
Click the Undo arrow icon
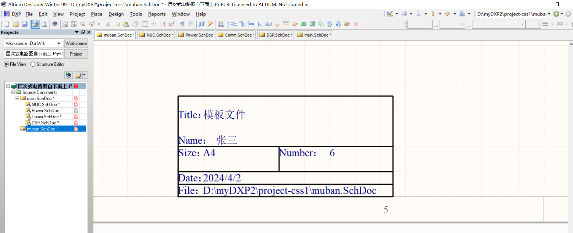(x=182, y=24)
